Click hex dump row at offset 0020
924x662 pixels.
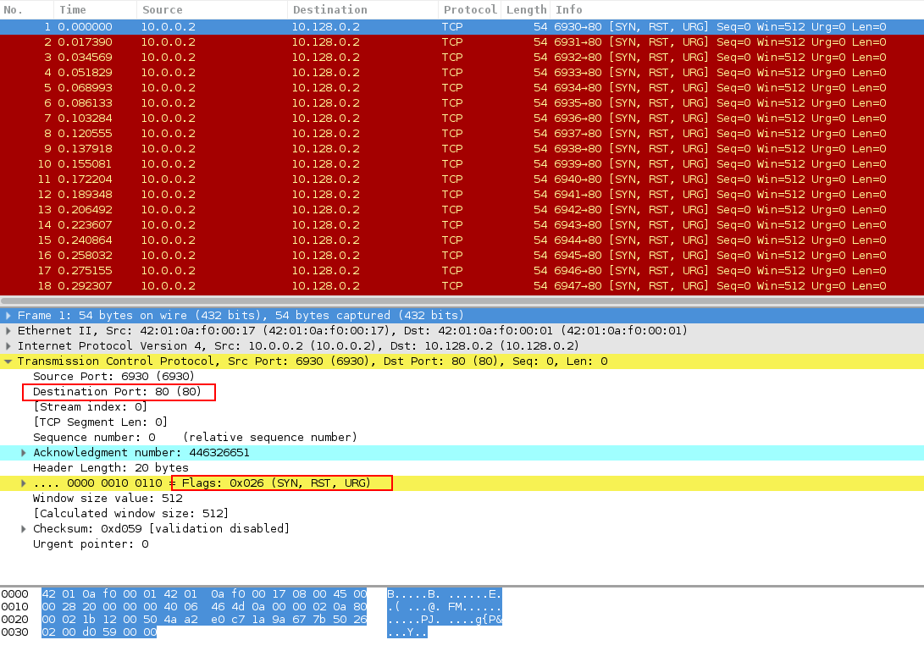coord(204,620)
